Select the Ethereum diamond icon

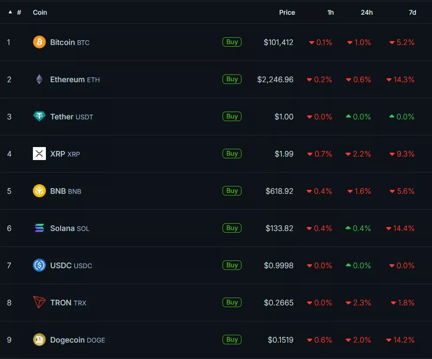pyautogui.click(x=39, y=79)
